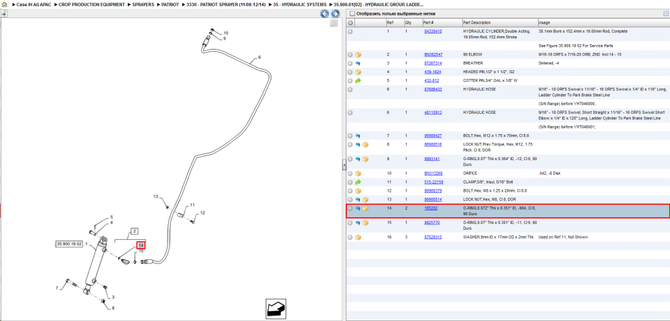Enable 'Отобразить только выбранные метки' checkbox

pos(352,13)
